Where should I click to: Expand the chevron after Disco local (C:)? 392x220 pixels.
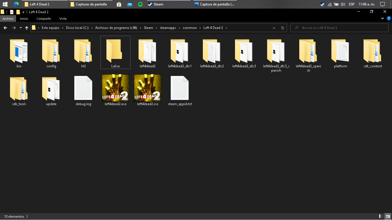click(92, 28)
